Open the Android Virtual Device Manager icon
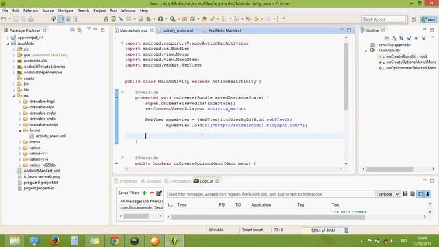The image size is (439, 247). click(113, 19)
